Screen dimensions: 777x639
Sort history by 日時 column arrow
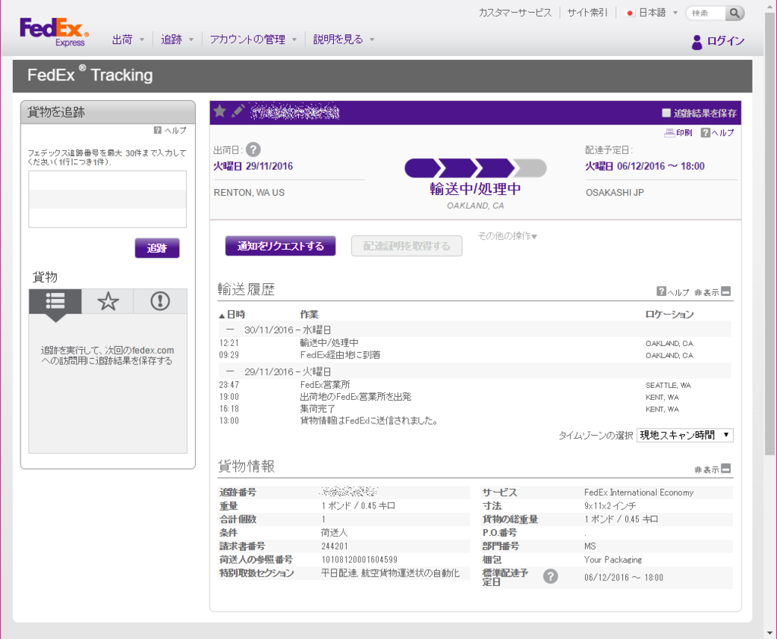(x=222, y=315)
